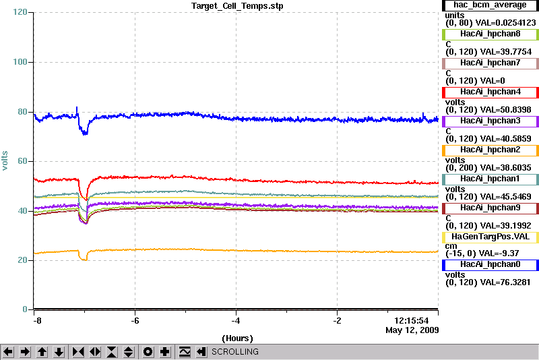Click the 120 y-axis tick label
This screenshot has width=539, height=360.
coord(20,12)
